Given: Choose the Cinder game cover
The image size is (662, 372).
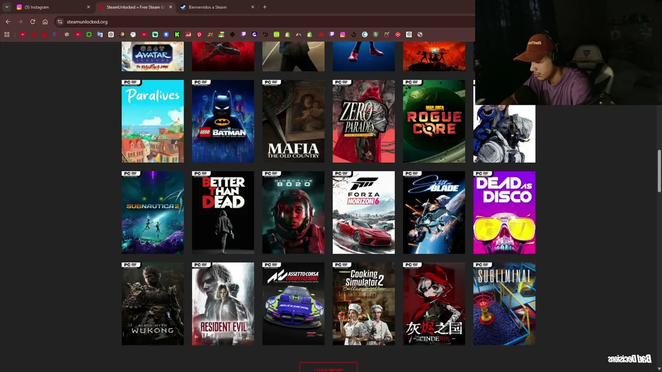Looking at the screenshot, I should [434, 304].
